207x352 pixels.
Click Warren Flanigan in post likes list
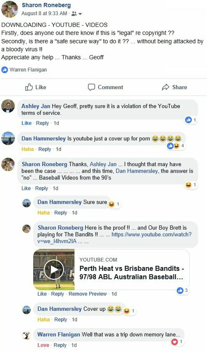pyautogui.click(x=28, y=70)
